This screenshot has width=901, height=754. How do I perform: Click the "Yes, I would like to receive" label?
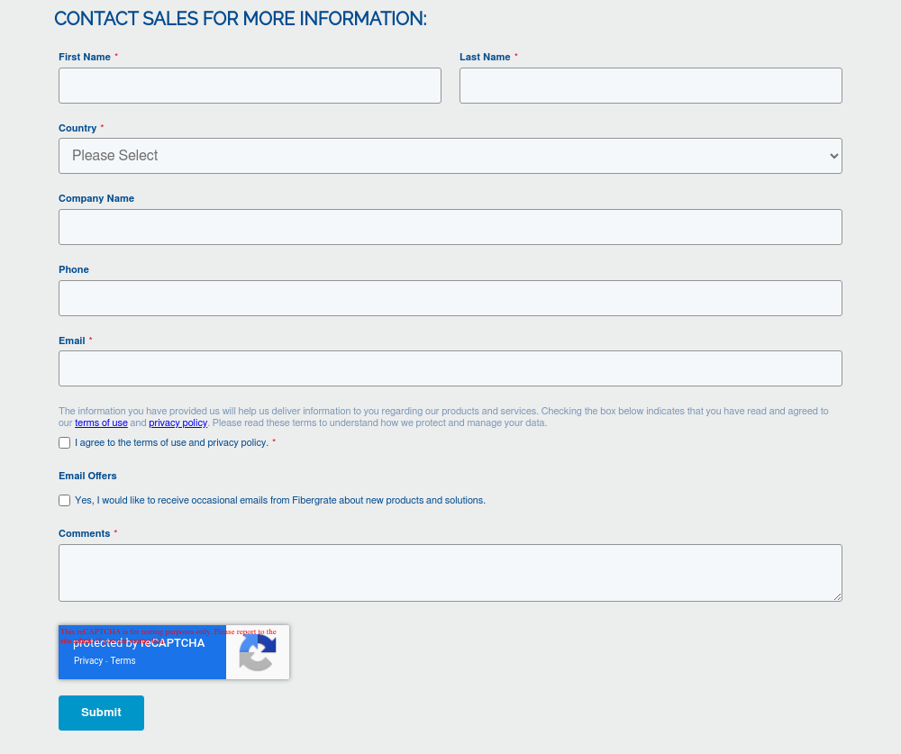[x=280, y=501]
